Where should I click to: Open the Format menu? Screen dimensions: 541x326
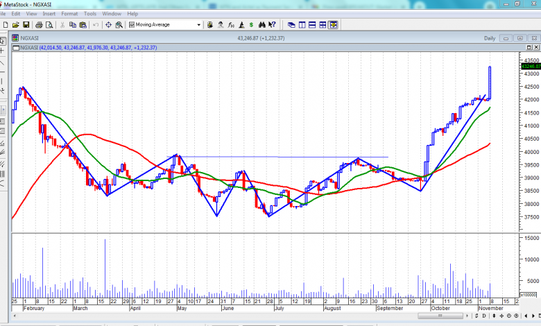[69, 14]
